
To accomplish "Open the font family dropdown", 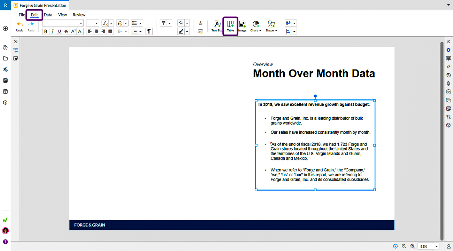I will (x=63, y=23).
